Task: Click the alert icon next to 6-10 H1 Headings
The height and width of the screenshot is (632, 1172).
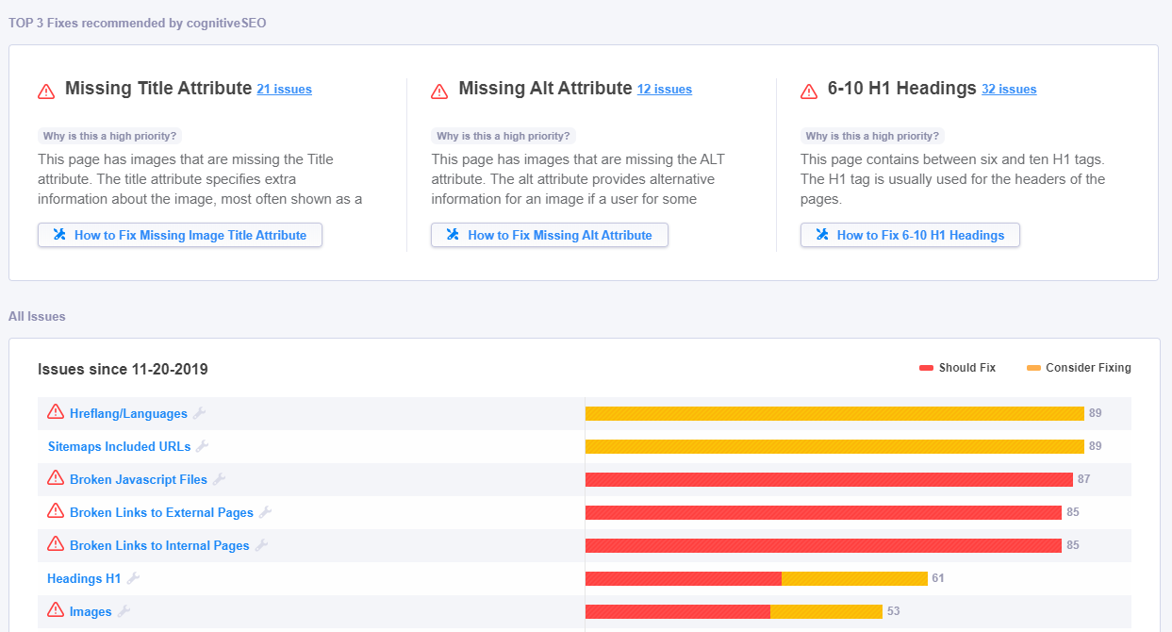Action: coord(808,91)
